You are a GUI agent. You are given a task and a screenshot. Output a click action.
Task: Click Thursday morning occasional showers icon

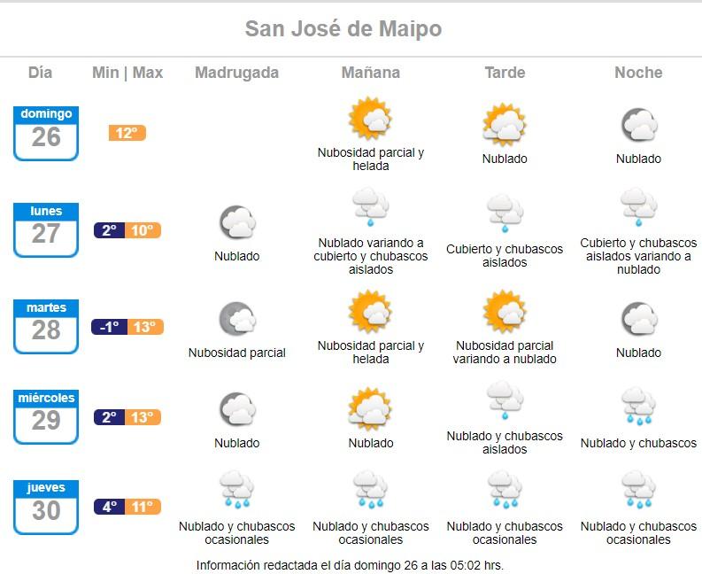[370, 491]
